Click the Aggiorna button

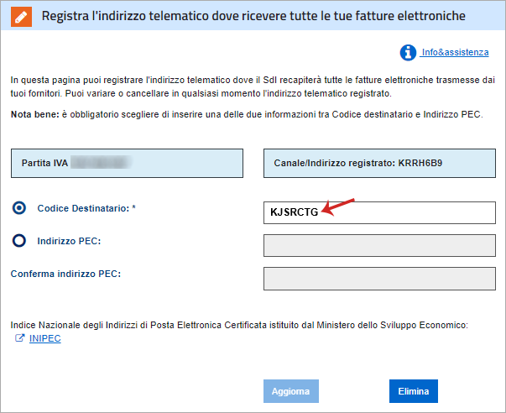pos(291,391)
